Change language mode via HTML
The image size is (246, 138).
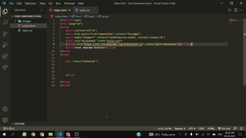tap(211, 128)
